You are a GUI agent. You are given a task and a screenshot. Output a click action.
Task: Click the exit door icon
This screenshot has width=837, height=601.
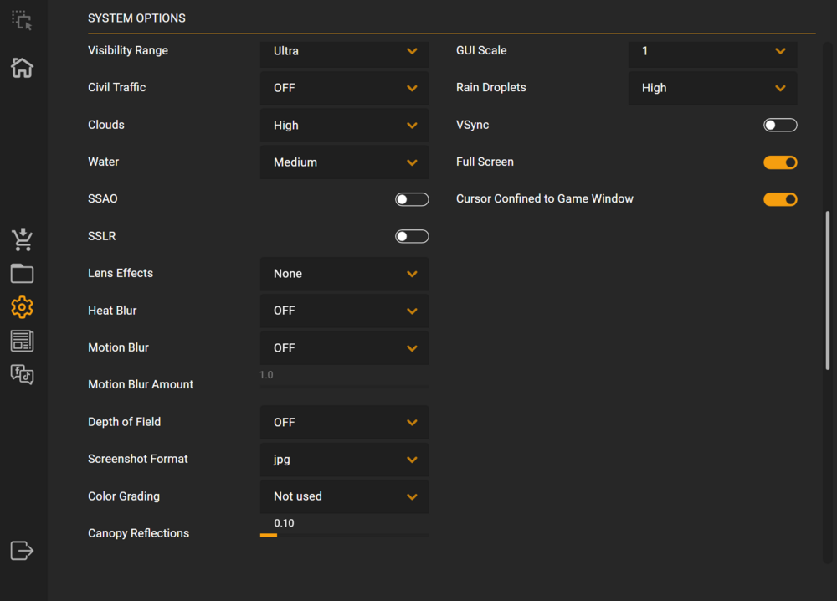click(x=22, y=550)
